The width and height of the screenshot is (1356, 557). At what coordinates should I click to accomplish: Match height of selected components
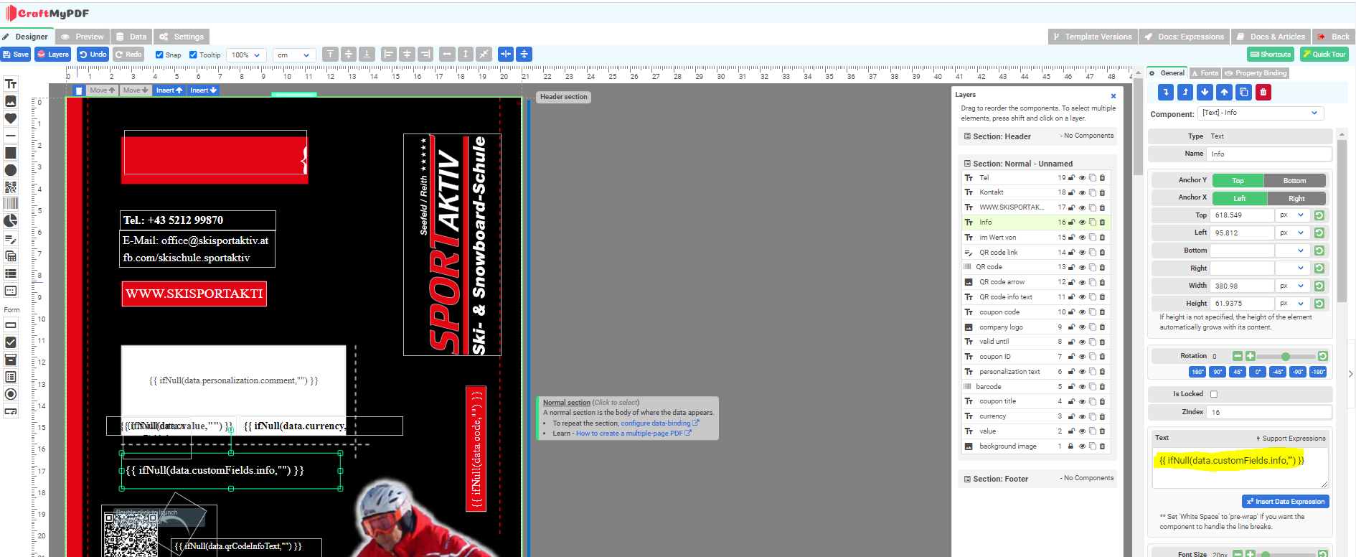pos(466,55)
